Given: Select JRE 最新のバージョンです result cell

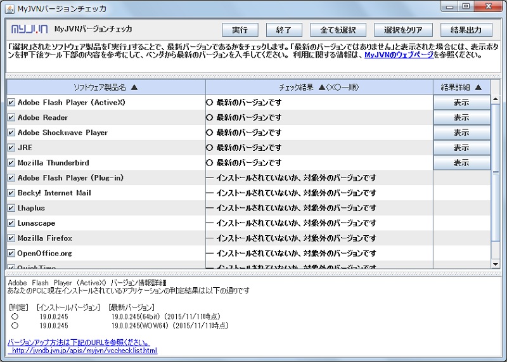Looking at the screenshot, I should tap(319, 148).
